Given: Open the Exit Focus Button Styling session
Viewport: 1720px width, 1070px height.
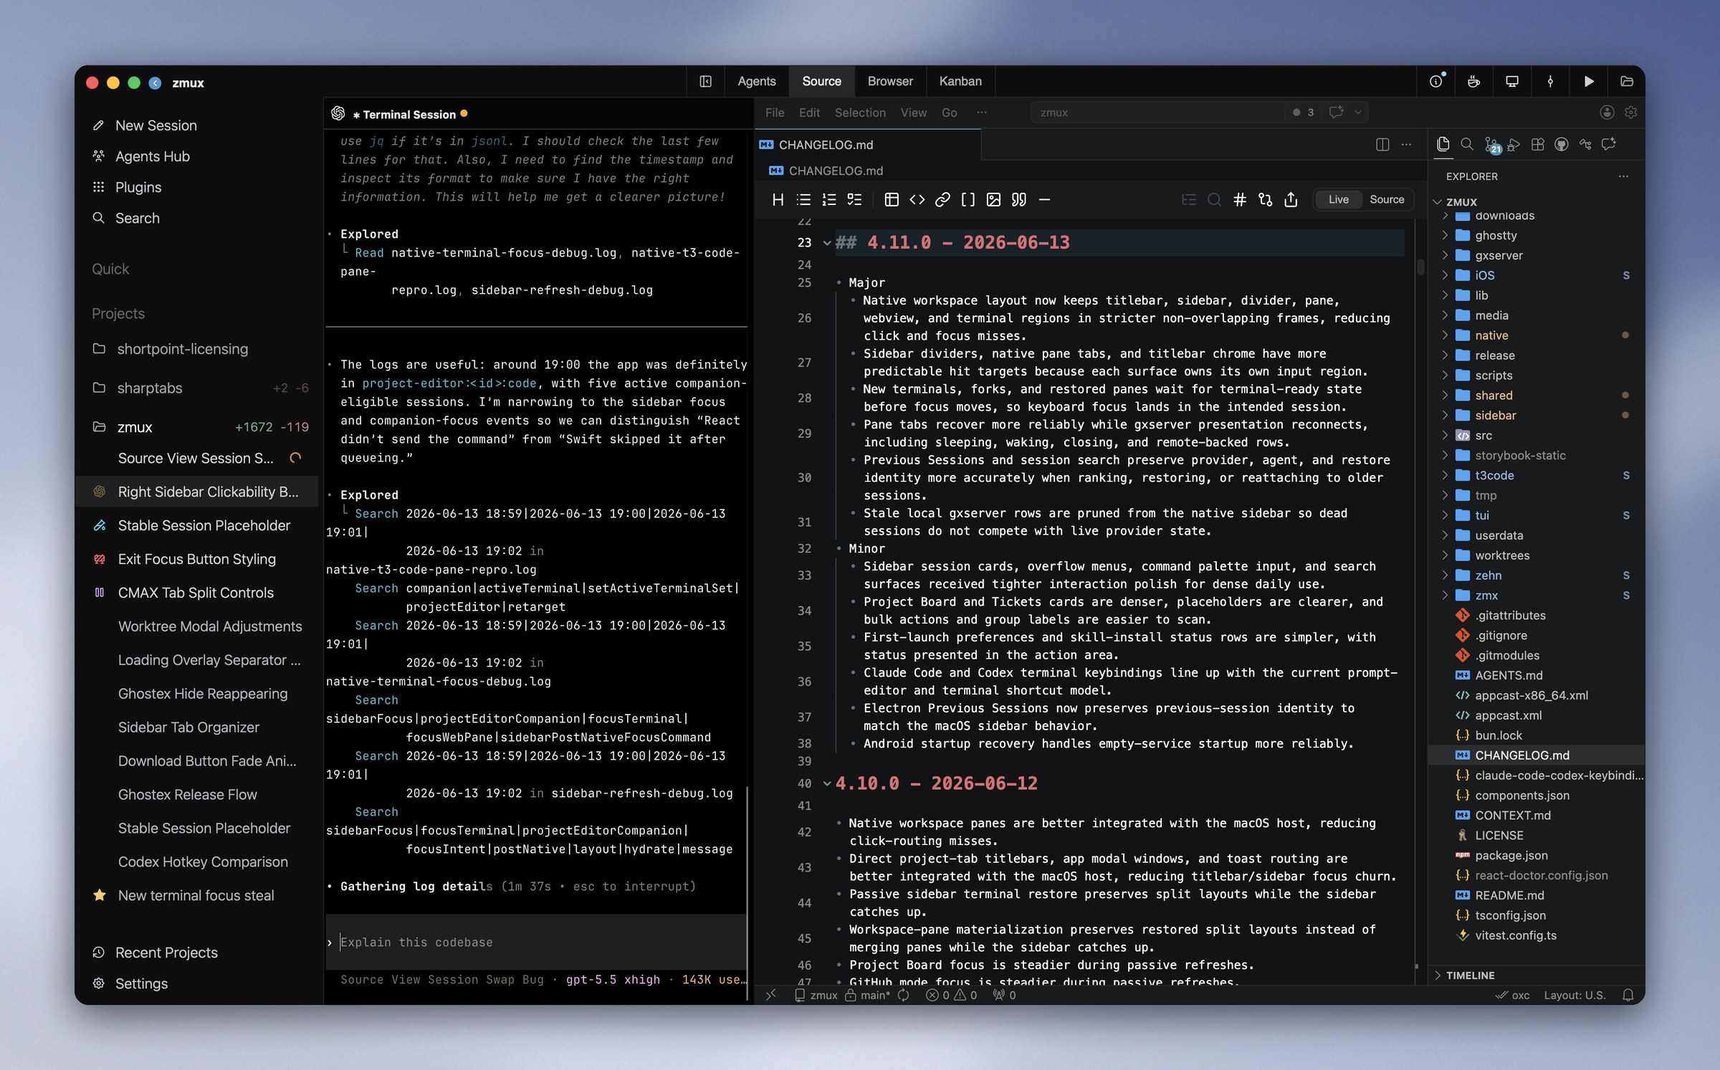Looking at the screenshot, I should click(x=196, y=559).
